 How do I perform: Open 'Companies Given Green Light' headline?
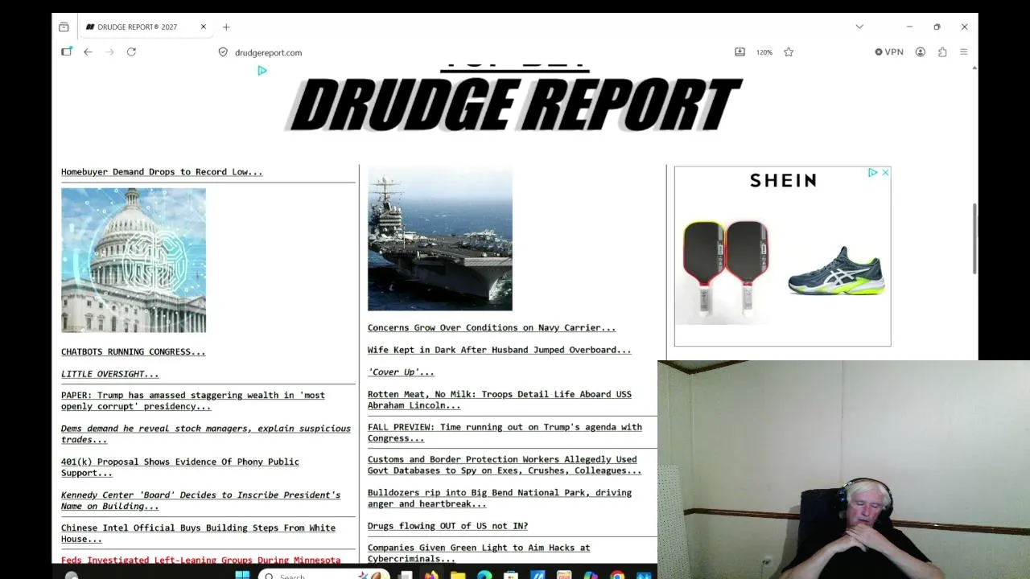click(x=479, y=553)
